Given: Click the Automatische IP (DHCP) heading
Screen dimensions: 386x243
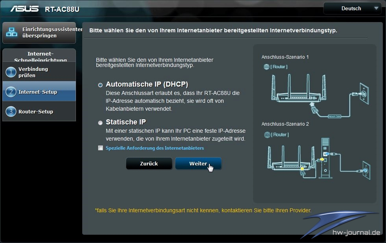Looking at the screenshot, I should [147, 84].
